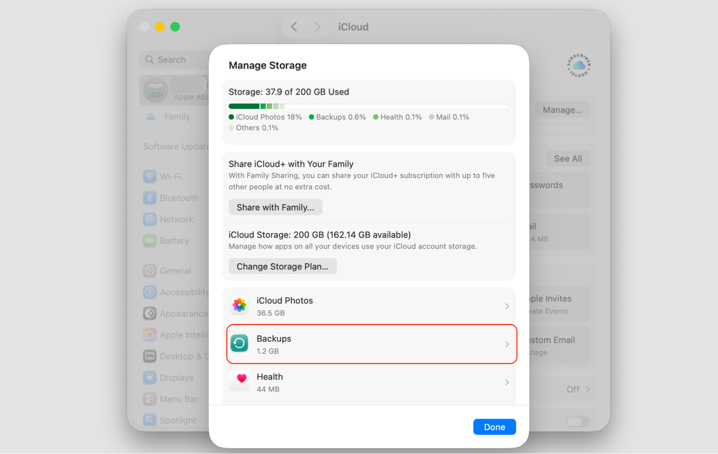
Task: Click the Apple Intelligence icon in sidebar
Action: tap(150, 334)
